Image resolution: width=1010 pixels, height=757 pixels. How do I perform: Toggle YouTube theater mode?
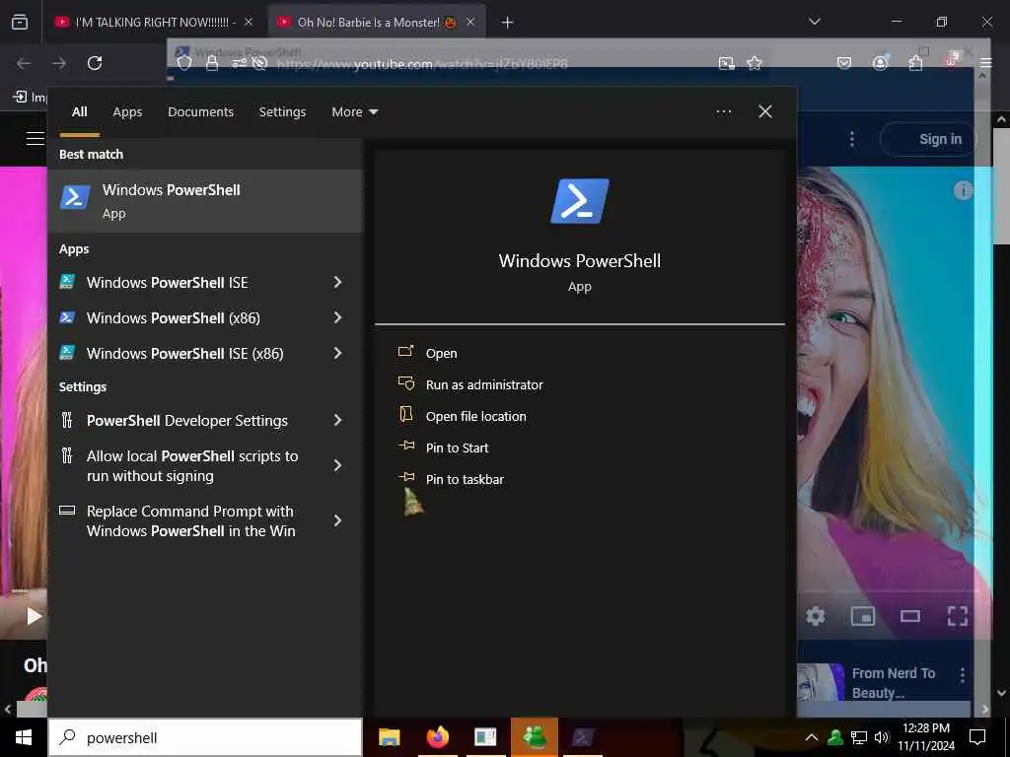click(909, 616)
